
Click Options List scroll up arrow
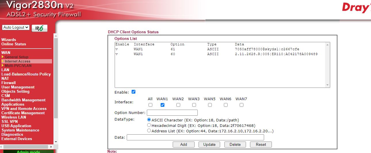tap(327, 45)
